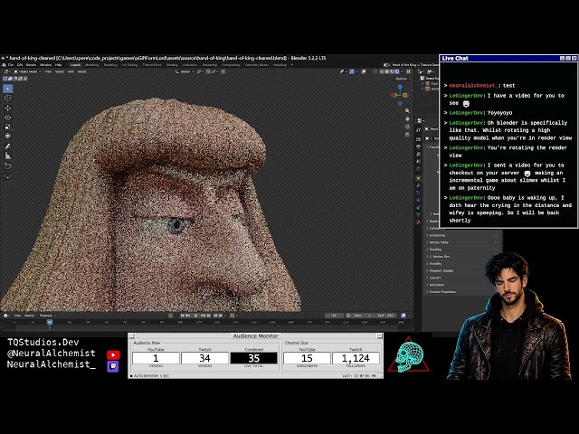Toggle viewport overlays button
Viewport: 579px width, 434px height.
(364, 71)
